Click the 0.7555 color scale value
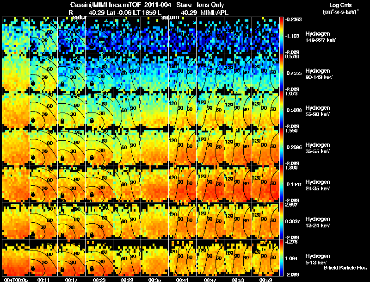The width and height of the screenshot is (370, 282). [293, 73]
